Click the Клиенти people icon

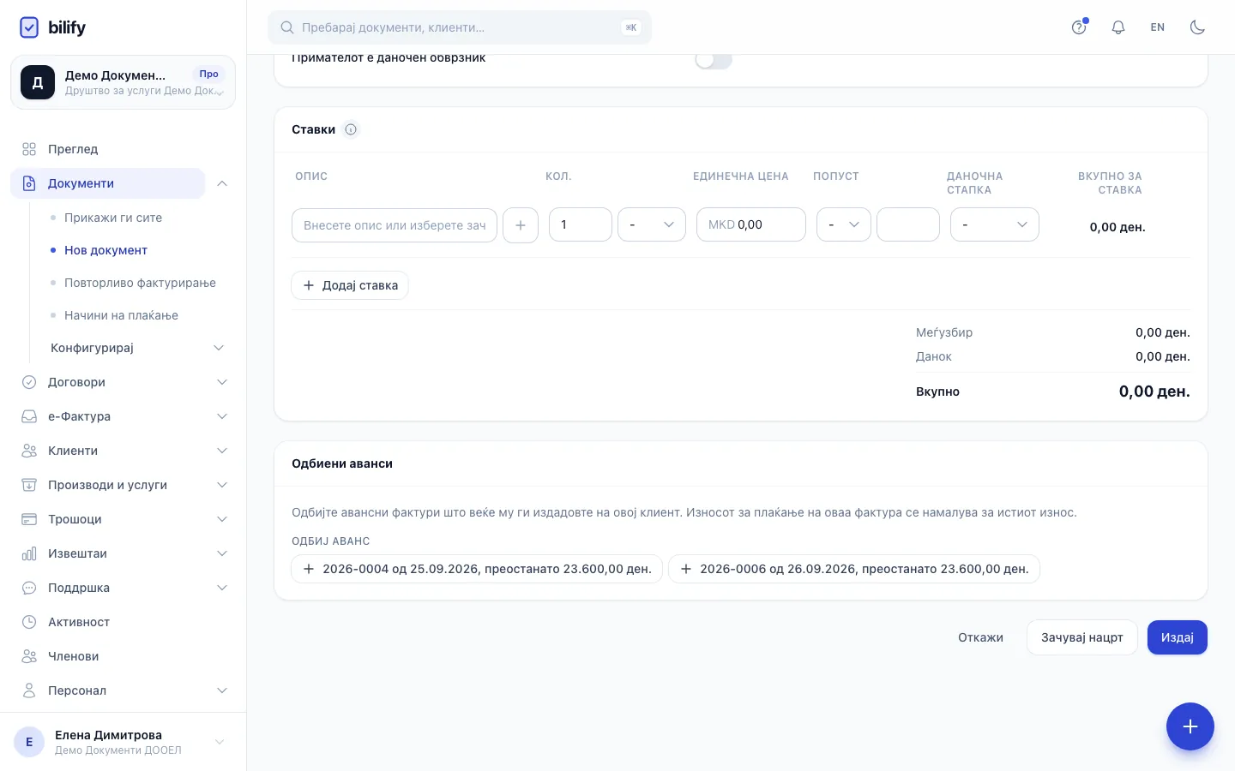coord(29,451)
